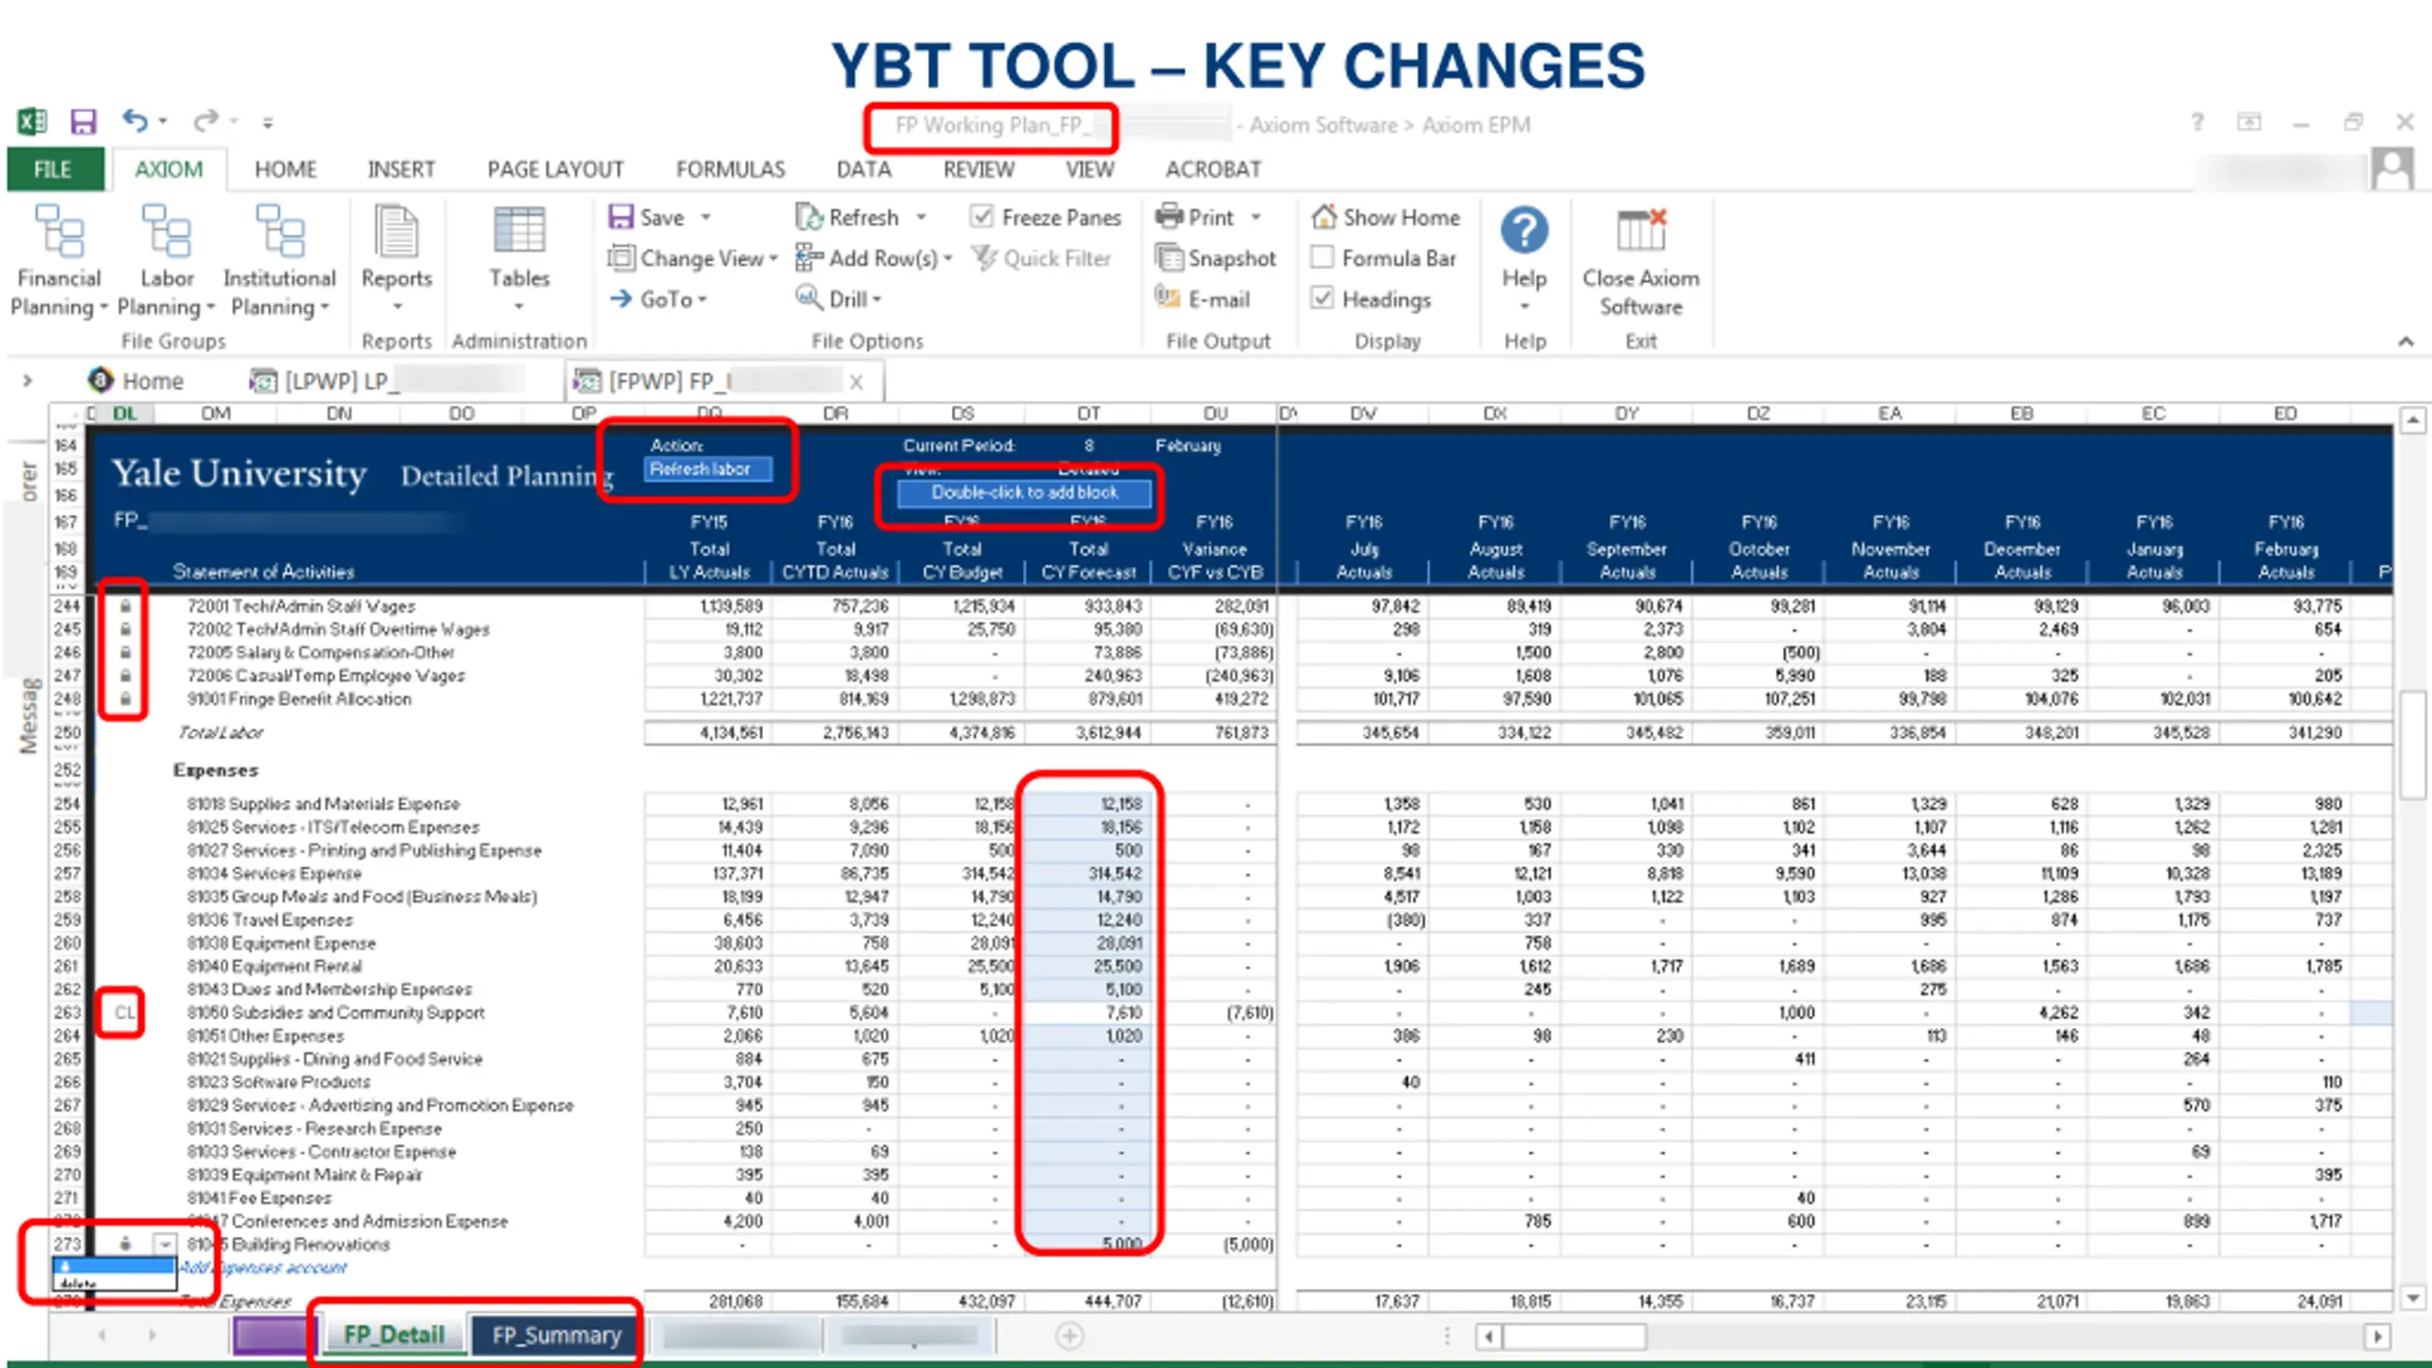Select column header DT

[x=1089, y=413]
